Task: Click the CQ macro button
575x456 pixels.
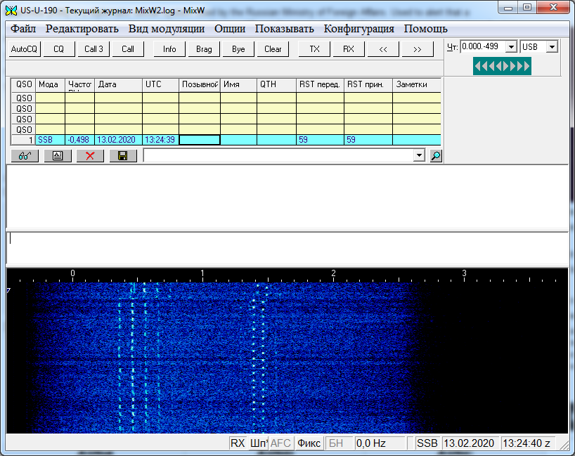Action: pyautogui.click(x=58, y=49)
